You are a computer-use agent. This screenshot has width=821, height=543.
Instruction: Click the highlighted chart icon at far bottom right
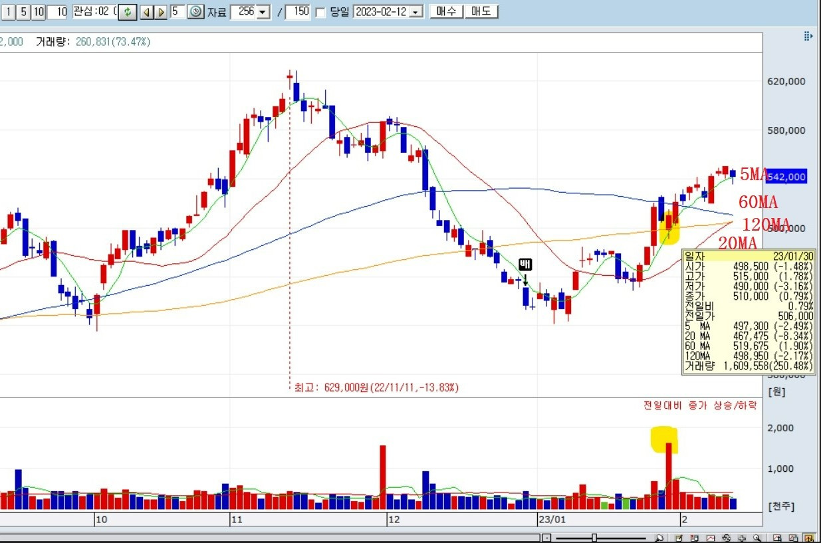(809, 538)
